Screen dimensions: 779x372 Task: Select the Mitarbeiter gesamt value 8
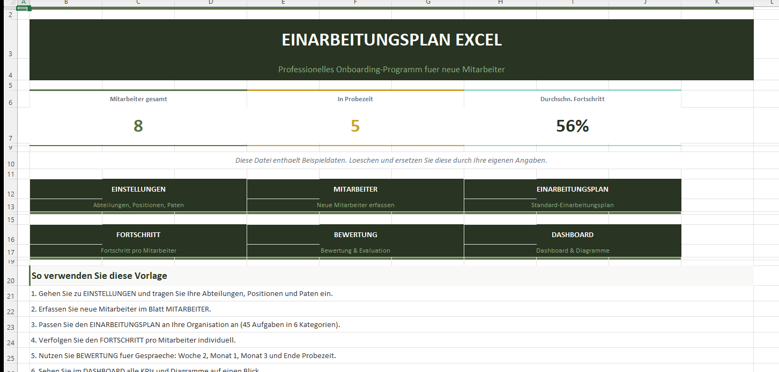(138, 126)
